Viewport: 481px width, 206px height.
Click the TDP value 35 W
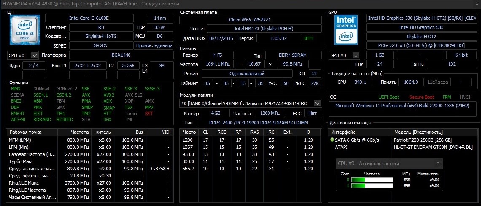[159, 27]
